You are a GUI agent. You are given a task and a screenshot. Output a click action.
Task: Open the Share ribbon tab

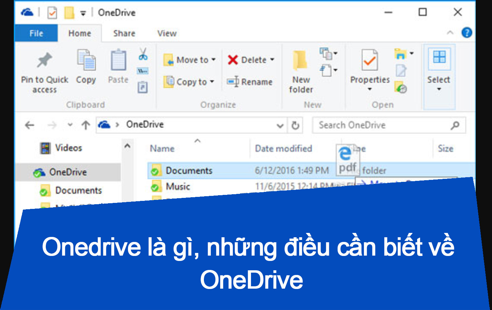coord(123,33)
